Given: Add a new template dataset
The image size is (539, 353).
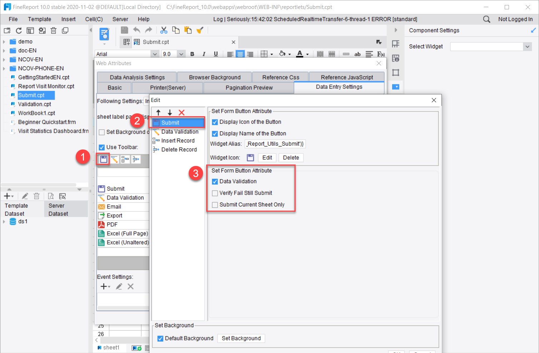Looking at the screenshot, I should (x=9, y=196).
